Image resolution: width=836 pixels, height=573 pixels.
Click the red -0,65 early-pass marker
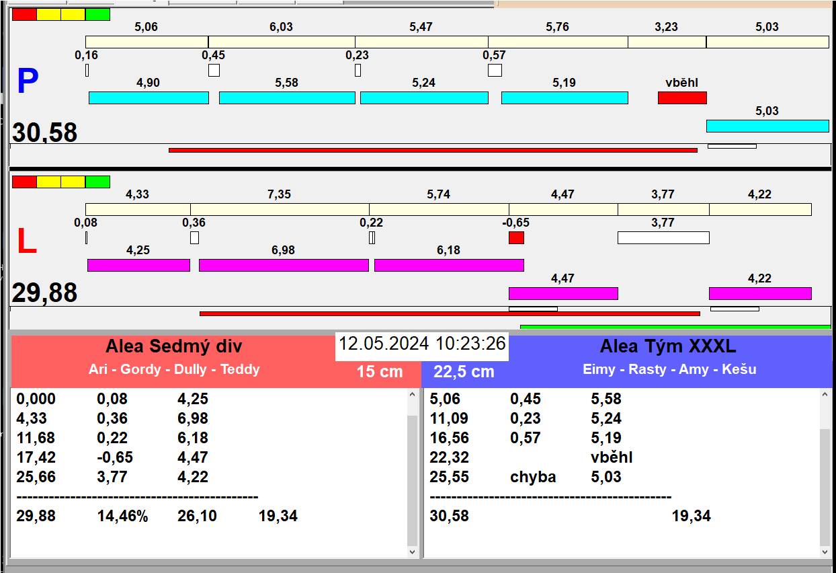pyautogui.click(x=516, y=237)
